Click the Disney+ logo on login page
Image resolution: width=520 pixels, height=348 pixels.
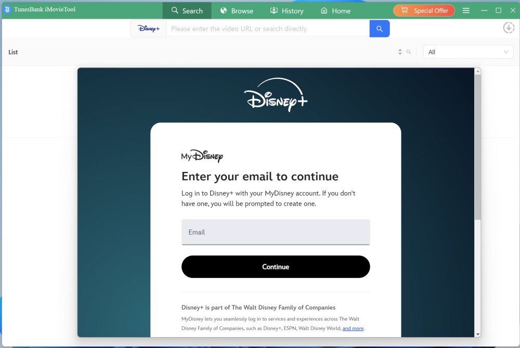point(276,95)
